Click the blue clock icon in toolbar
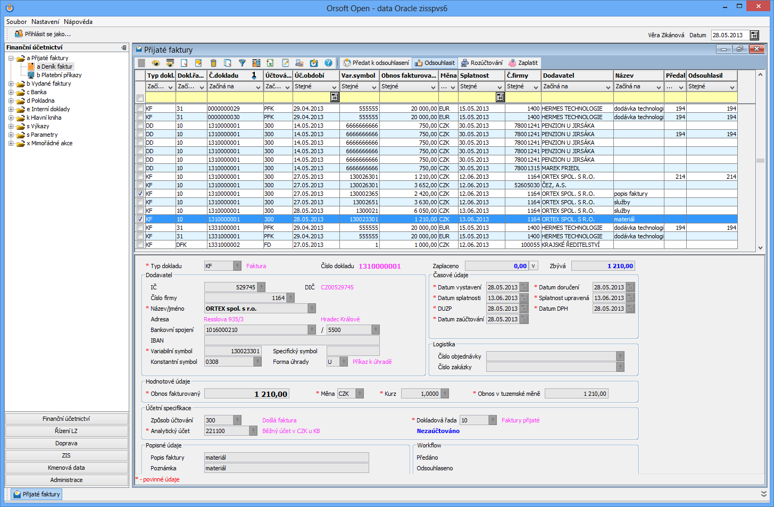 tap(314, 63)
